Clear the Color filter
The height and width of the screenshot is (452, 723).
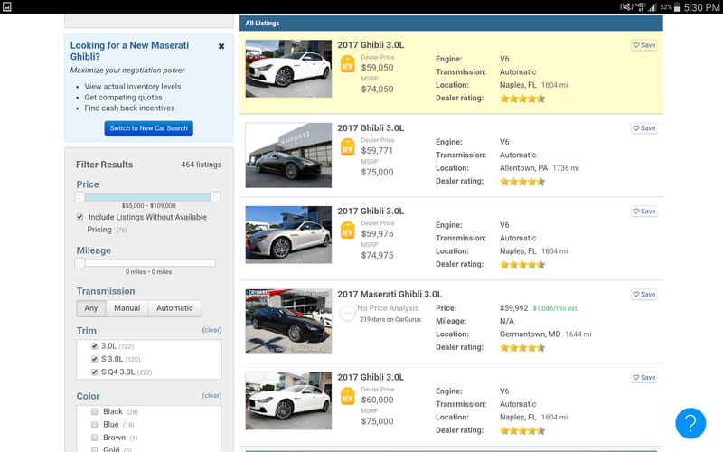(x=211, y=395)
